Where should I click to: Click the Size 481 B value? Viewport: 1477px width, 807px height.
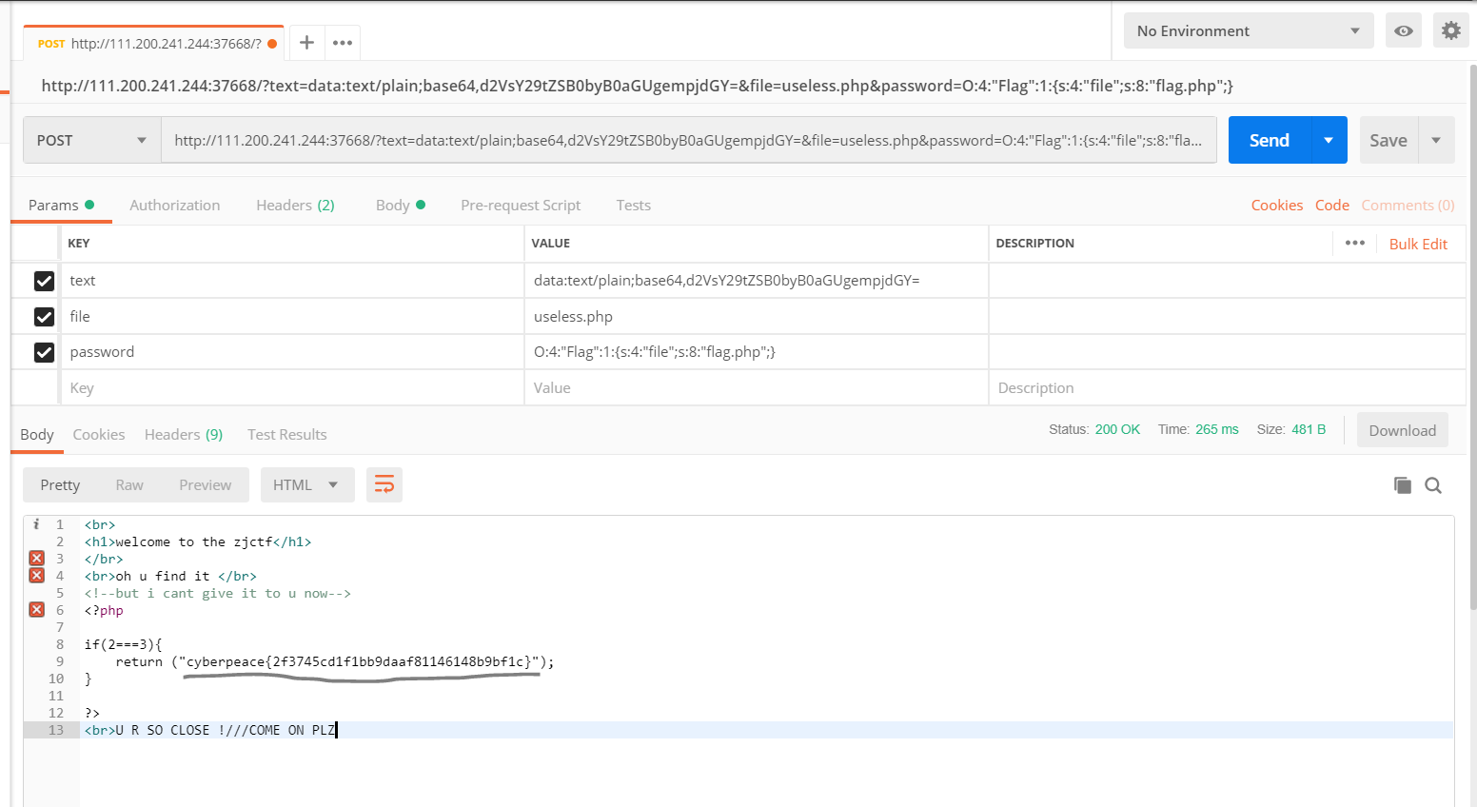click(x=1309, y=429)
